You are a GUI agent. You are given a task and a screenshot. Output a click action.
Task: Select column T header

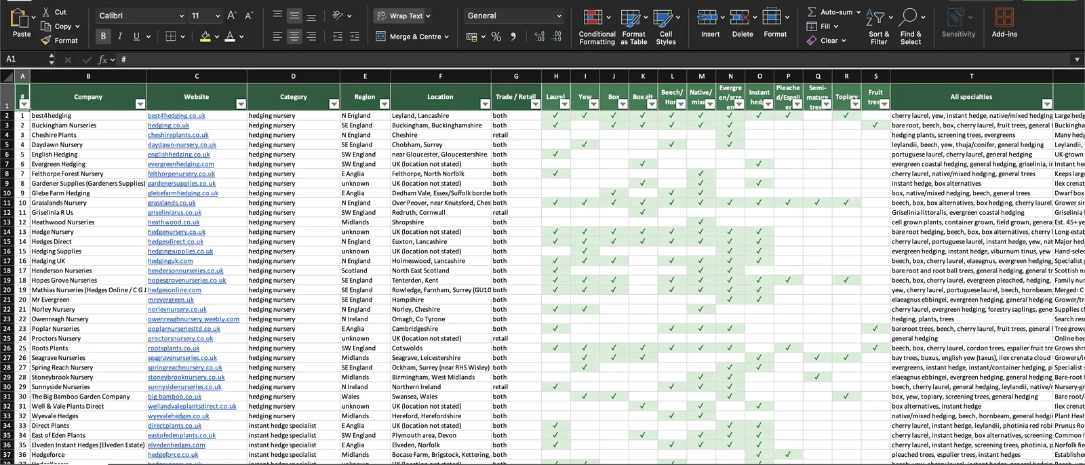[x=971, y=76]
